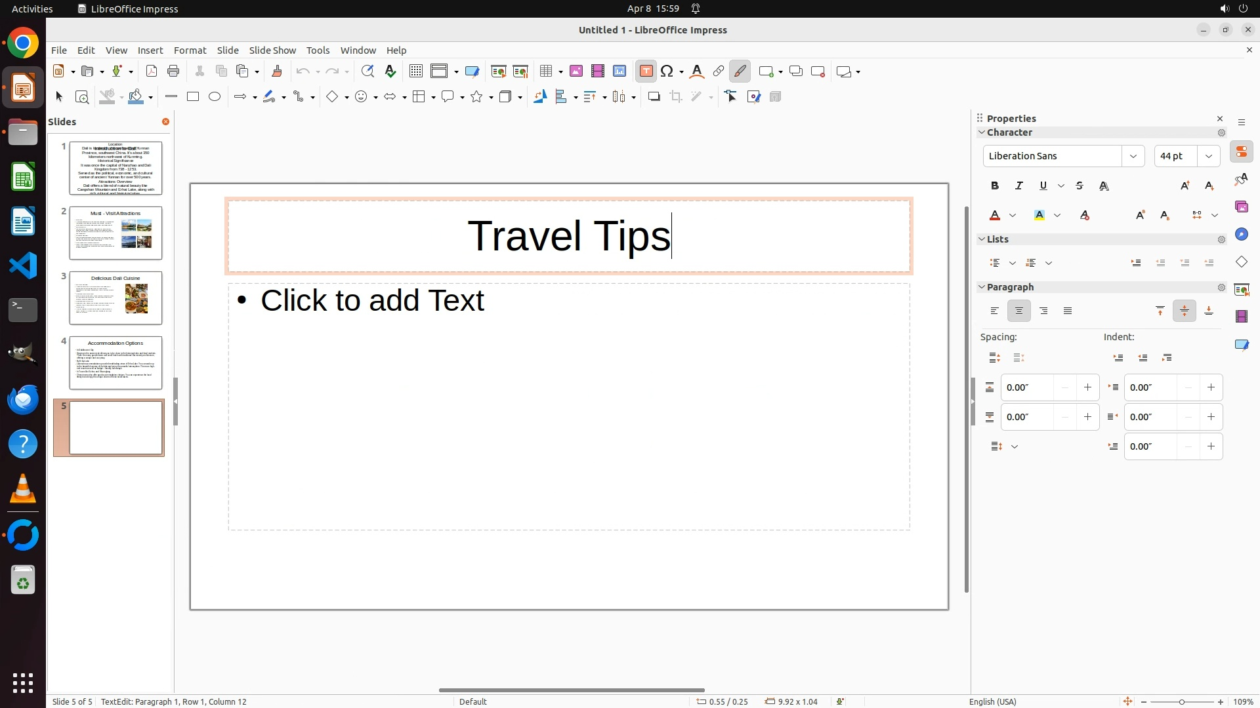The image size is (1260, 708).
Task: Open the font size dropdown
Action: click(x=1209, y=156)
